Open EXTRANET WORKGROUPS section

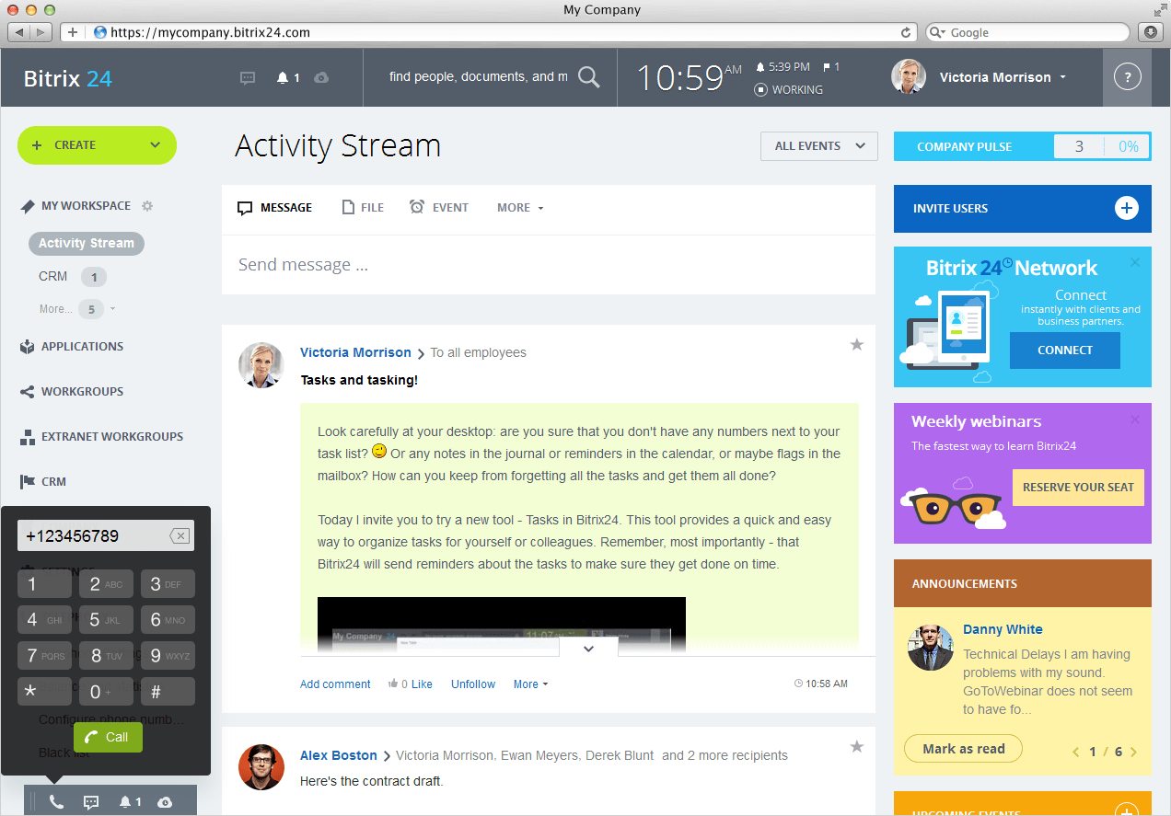[101, 437]
